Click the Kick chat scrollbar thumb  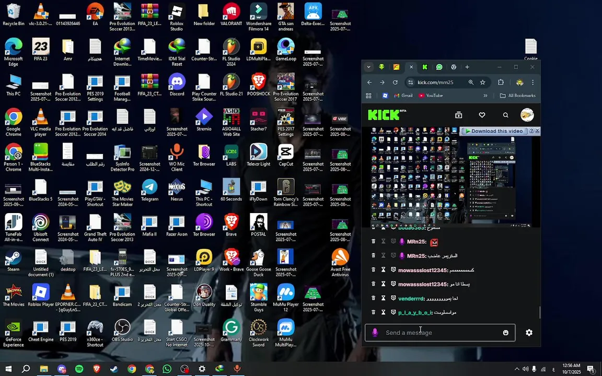click(x=539, y=312)
